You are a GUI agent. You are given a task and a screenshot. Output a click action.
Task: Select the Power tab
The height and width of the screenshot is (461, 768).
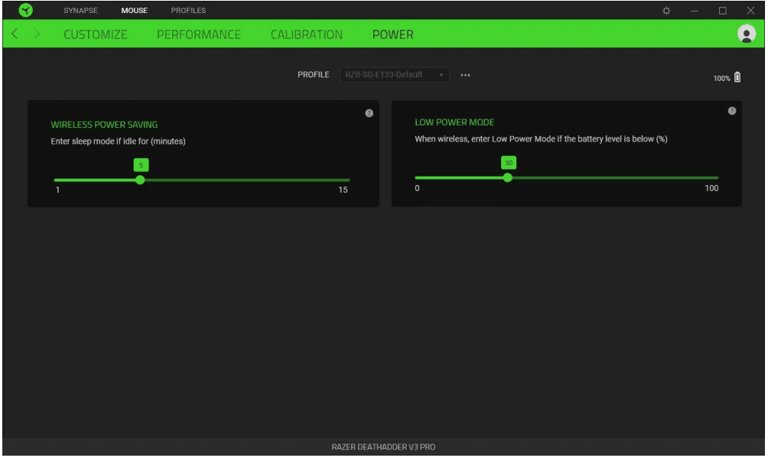392,34
